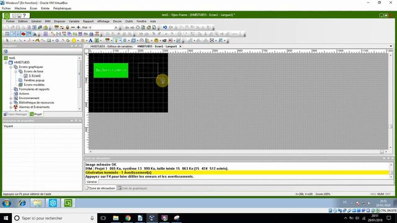Click the help question mark icon
Image resolution: width=397 pixels, height=223 pixels.
(x=24, y=15)
